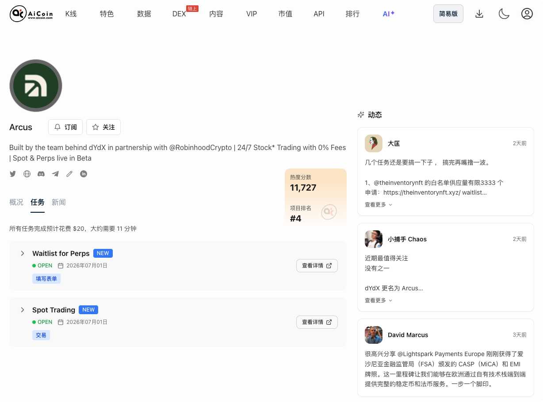The height and width of the screenshot is (402, 543).
Task: Open the VIP menu
Action: (x=252, y=14)
